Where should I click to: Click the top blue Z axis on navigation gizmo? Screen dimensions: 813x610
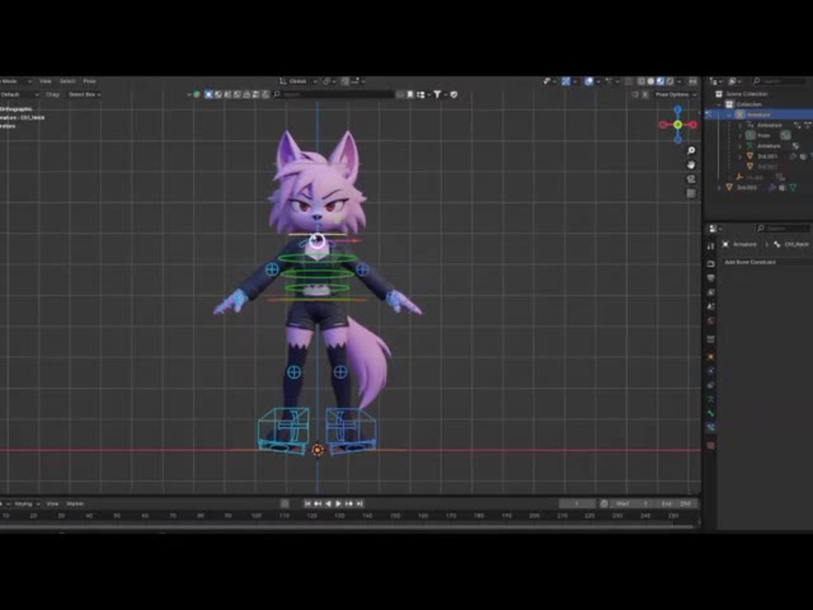678,110
